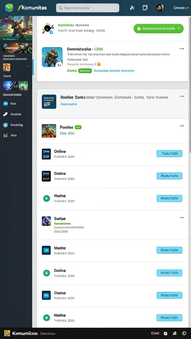The width and height of the screenshot is (191, 339).
Task: Click the green circle icon beside Hatine
Action: pyautogui.click(x=46, y=198)
